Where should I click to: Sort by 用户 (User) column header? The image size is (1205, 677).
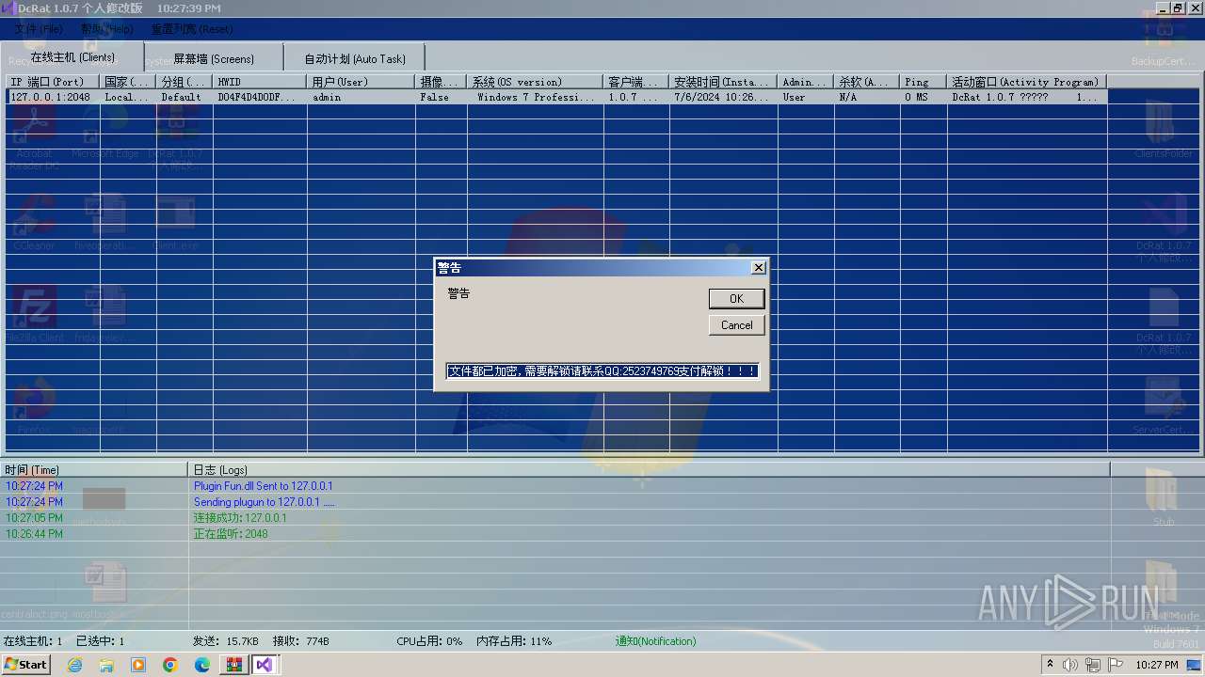coord(361,82)
